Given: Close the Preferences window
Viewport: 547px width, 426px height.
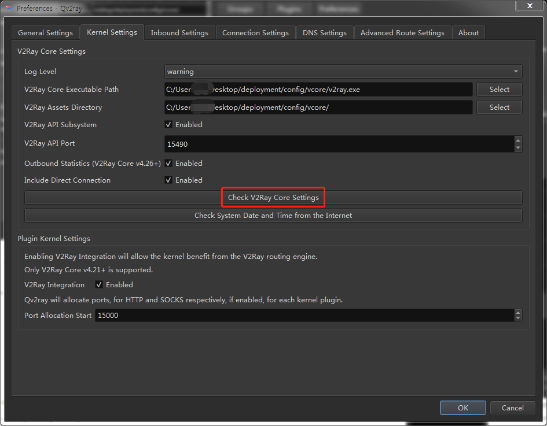Looking at the screenshot, I should tap(529, 6).
